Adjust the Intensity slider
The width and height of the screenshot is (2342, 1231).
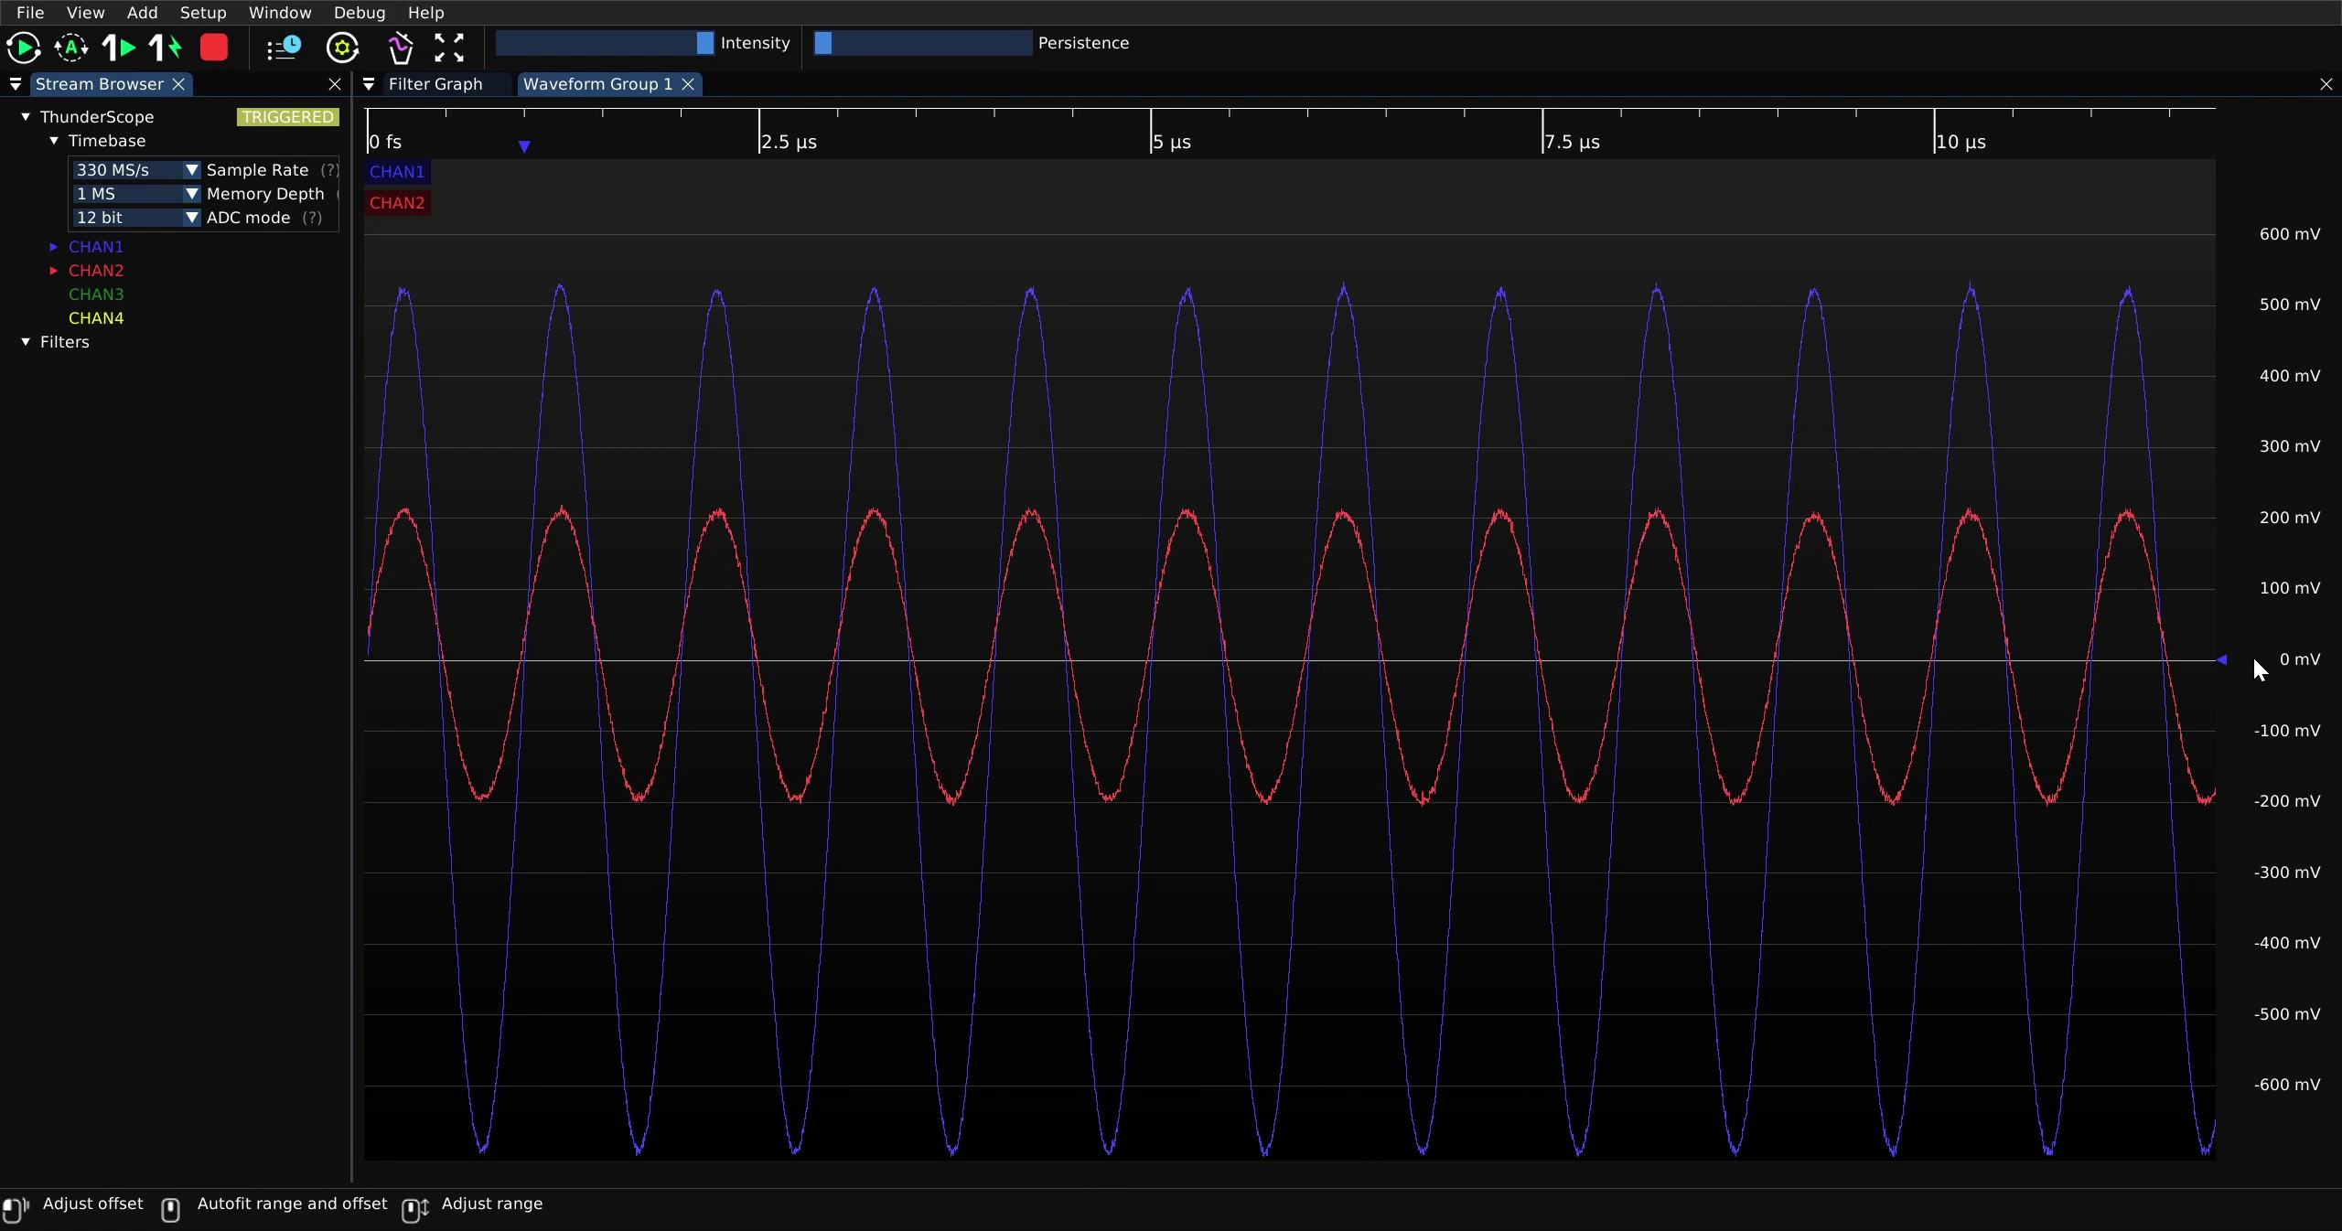tap(605, 43)
